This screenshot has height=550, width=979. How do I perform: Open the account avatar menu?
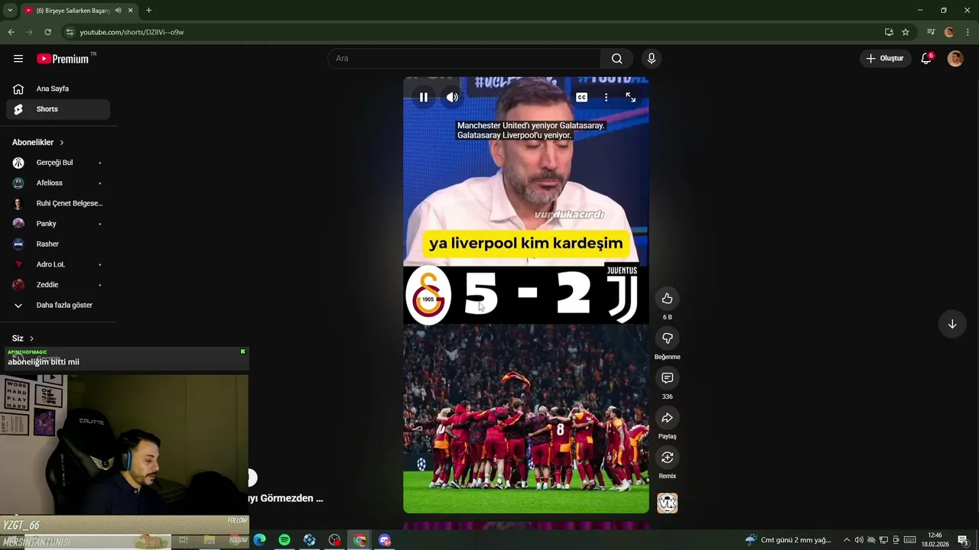pos(955,59)
